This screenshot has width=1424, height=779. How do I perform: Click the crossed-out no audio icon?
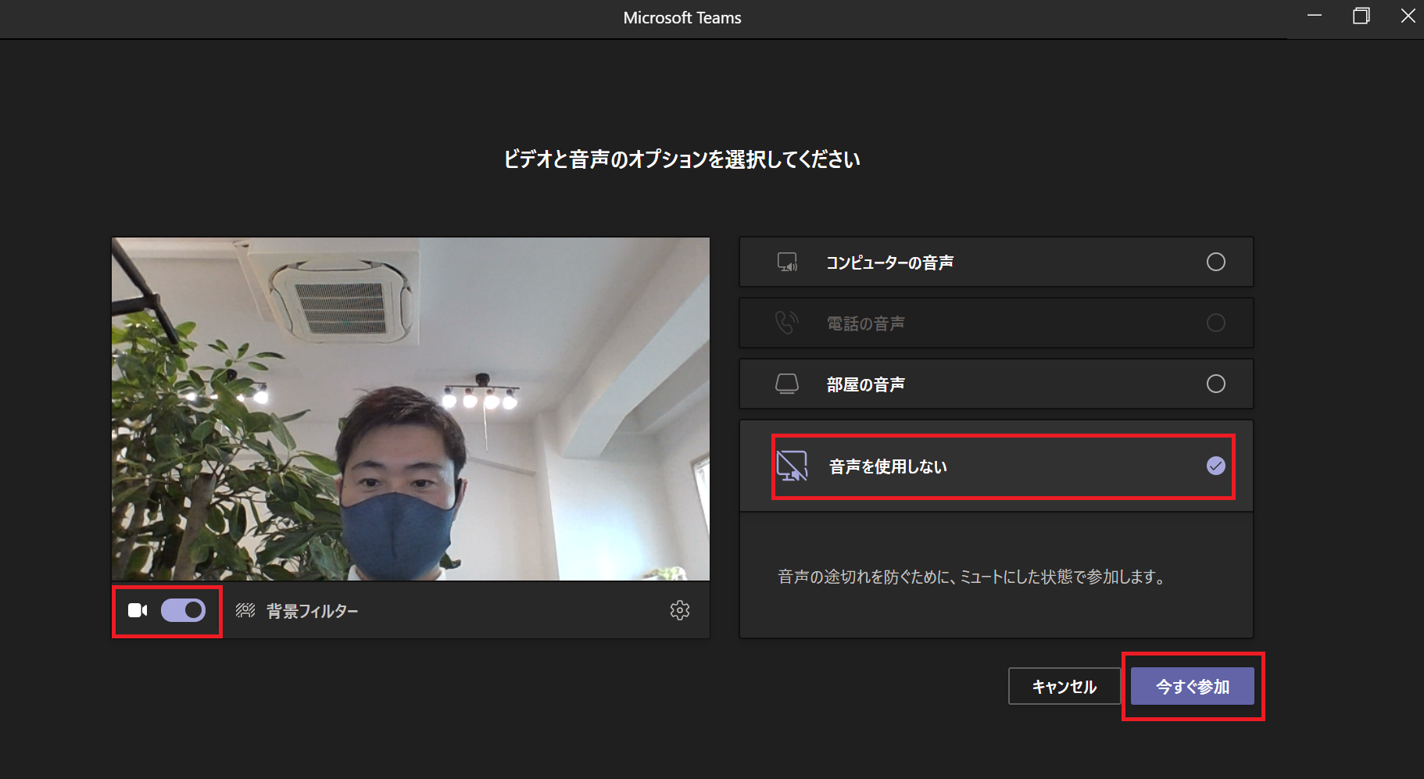pyautogui.click(x=792, y=466)
